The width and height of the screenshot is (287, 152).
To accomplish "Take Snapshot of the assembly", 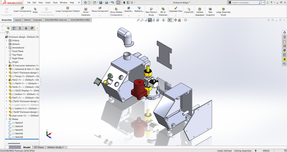I will [x=210, y=11].
